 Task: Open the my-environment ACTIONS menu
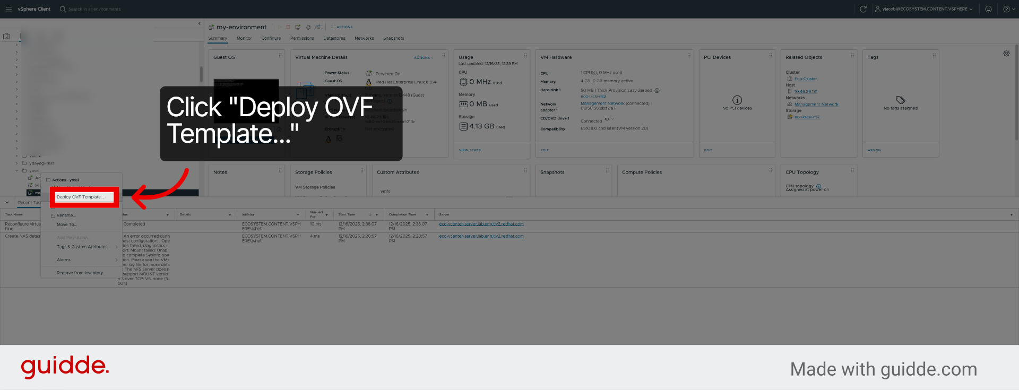(342, 27)
